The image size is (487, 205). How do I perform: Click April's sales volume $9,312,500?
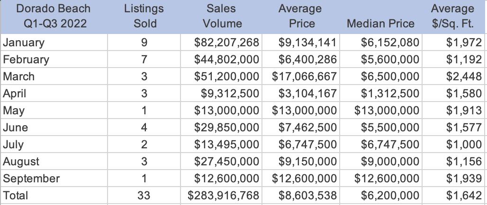click(x=221, y=94)
